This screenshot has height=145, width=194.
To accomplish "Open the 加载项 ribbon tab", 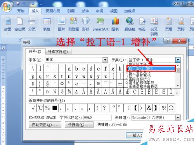I will [x=130, y=11].
